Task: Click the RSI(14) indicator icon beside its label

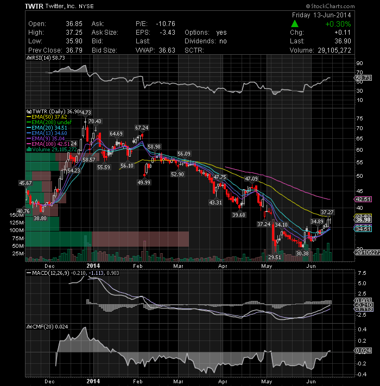Action: coord(29,58)
